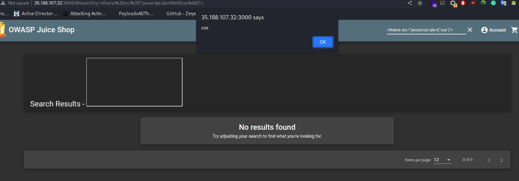Image resolution: width=519 pixels, height=181 pixels.
Task: Click the Try adjusting your search text
Action: (x=267, y=136)
